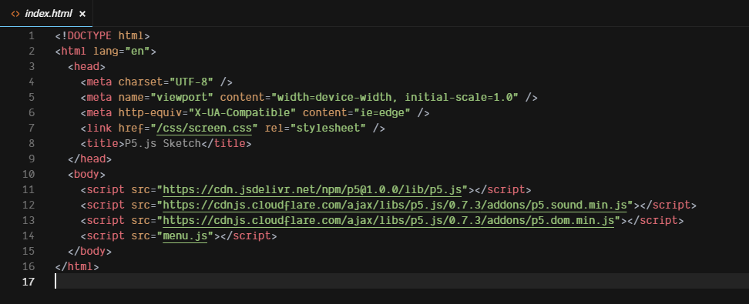Open the menu.js script link
This screenshot has width=749, height=304.
(x=185, y=236)
